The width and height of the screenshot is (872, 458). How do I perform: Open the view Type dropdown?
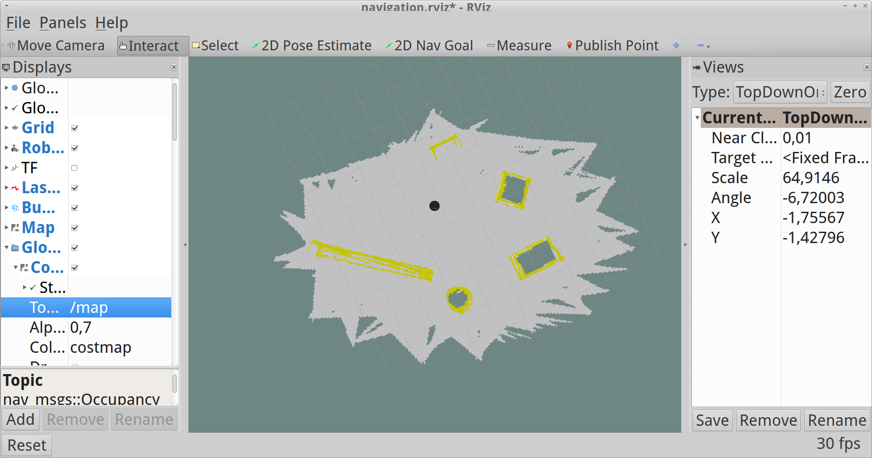tap(779, 92)
